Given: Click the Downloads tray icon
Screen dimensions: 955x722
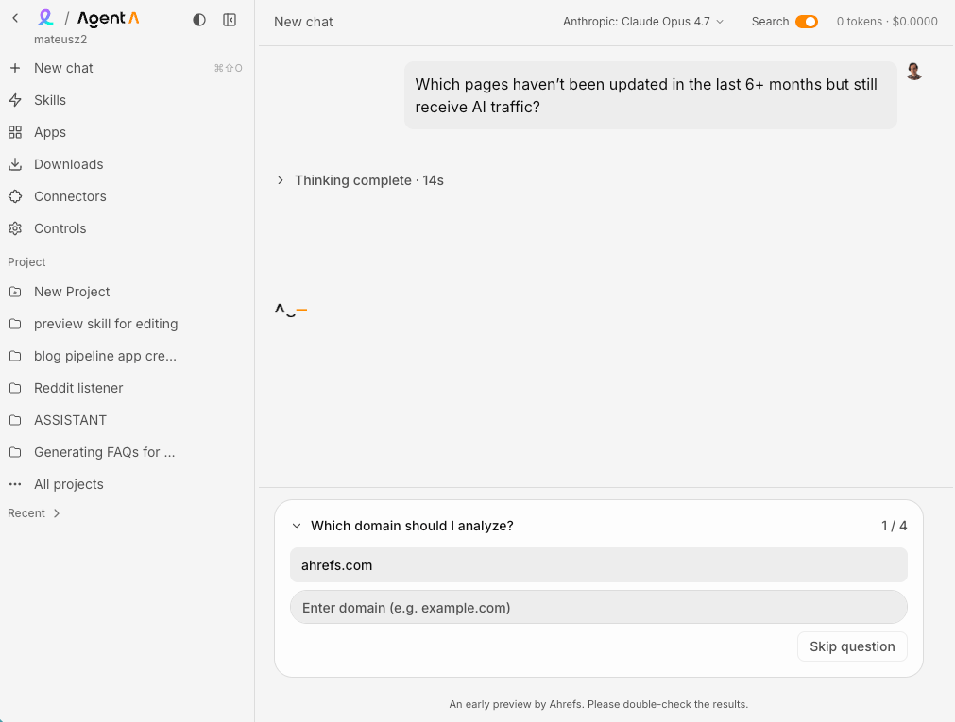Looking at the screenshot, I should (x=15, y=164).
